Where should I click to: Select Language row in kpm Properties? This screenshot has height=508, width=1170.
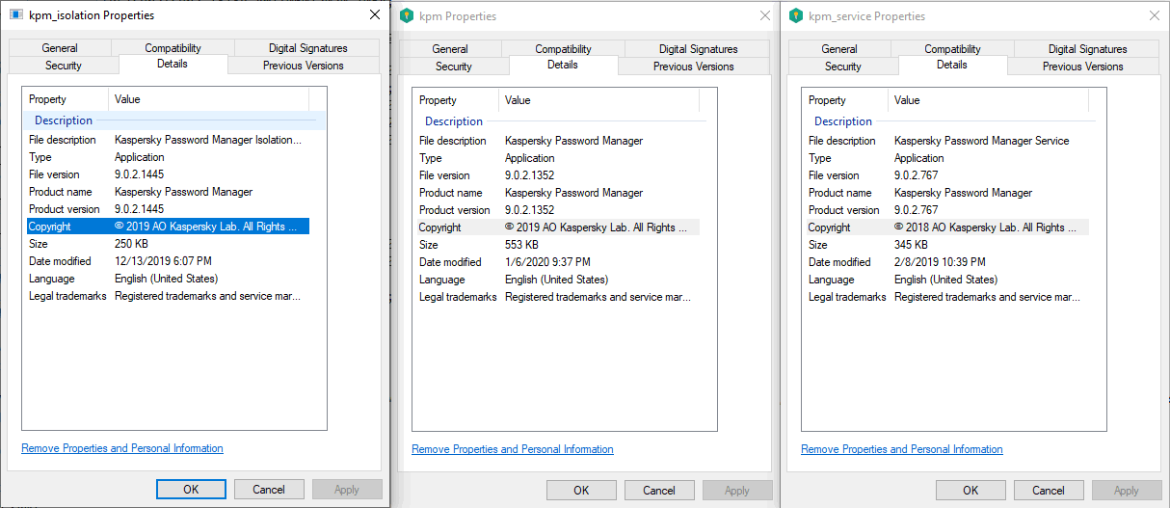[x=558, y=280]
